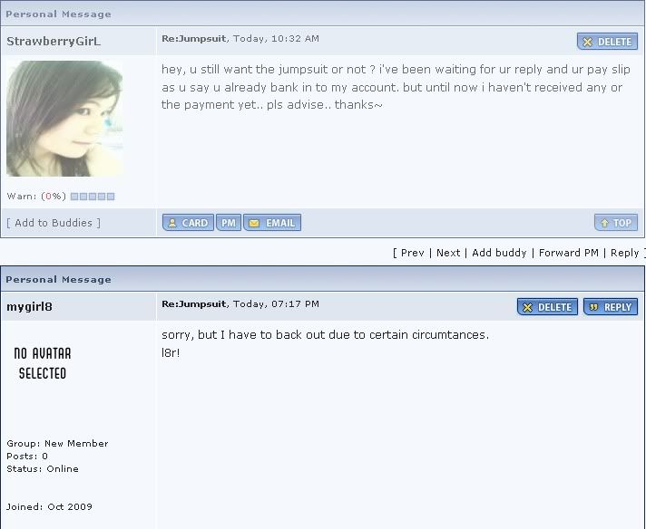The image size is (646, 529).
Task: Jump to TOP of page button
Action: (616, 223)
